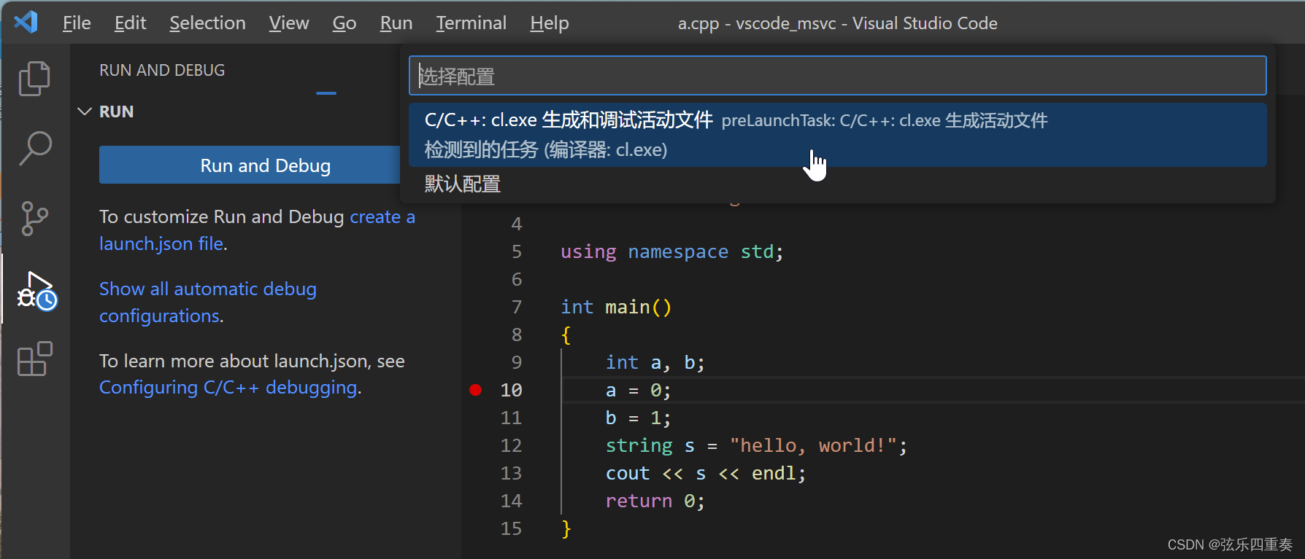Open the Run and Debug view icon
This screenshot has width=1305, height=559.
coord(36,291)
